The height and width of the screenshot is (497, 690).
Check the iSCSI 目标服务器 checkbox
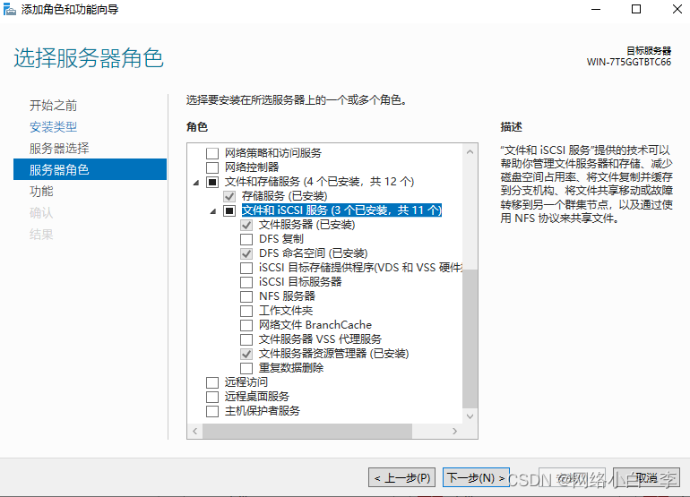point(246,282)
